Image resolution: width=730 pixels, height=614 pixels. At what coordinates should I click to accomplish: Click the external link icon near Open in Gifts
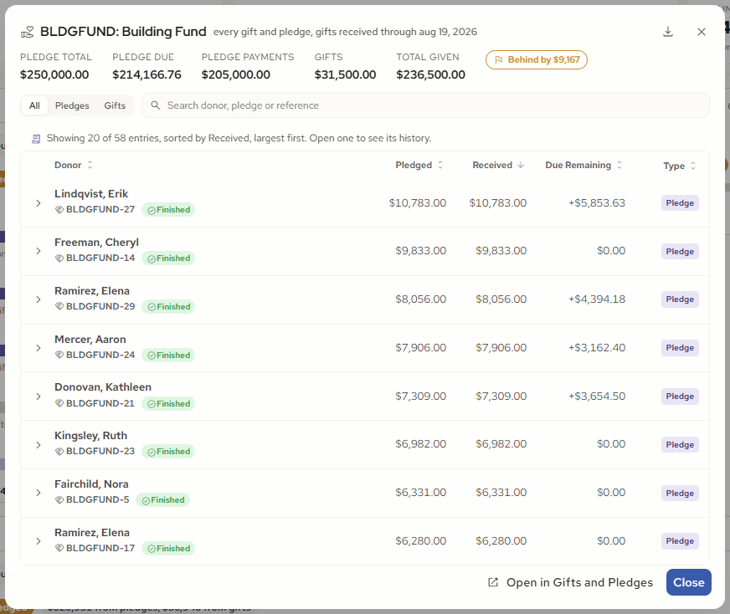tap(493, 582)
